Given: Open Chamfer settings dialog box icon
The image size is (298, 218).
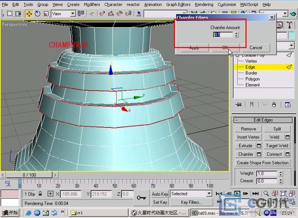Looking at the screenshot, I should click(x=259, y=154).
